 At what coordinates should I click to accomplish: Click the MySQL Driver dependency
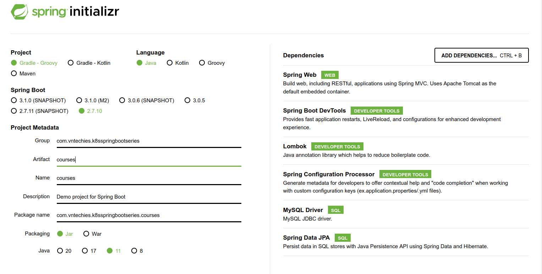[303, 210]
